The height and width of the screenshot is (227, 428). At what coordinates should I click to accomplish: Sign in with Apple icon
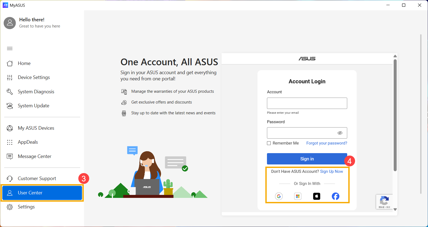click(x=317, y=196)
